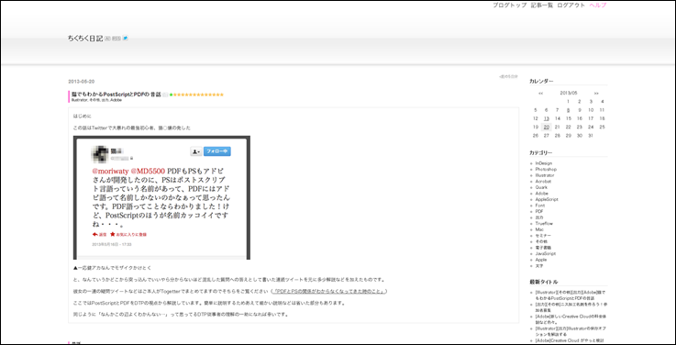This screenshot has width=676, height=345.
Task: Open the Font category
Action: [539, 206]
